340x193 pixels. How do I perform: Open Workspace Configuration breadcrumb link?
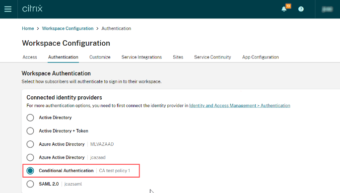(x=68, y=28)
